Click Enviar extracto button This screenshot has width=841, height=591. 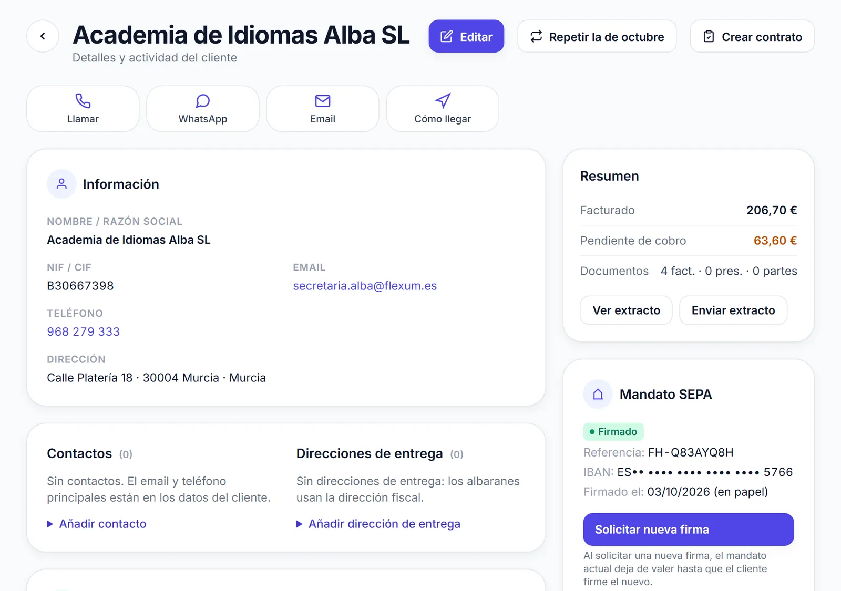coord(733,310)
